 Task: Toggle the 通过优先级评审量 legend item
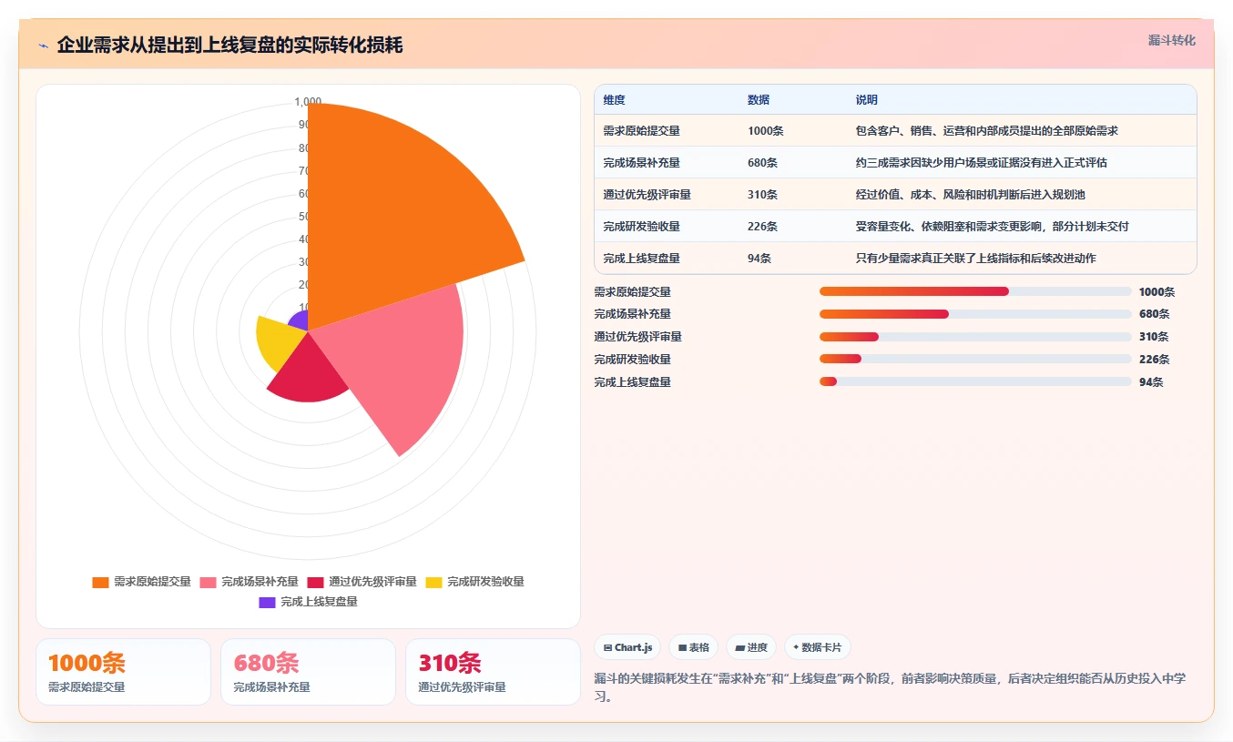(362, 582)
